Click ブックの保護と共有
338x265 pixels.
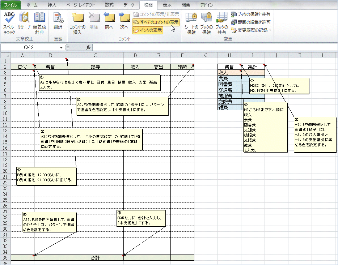250,14
